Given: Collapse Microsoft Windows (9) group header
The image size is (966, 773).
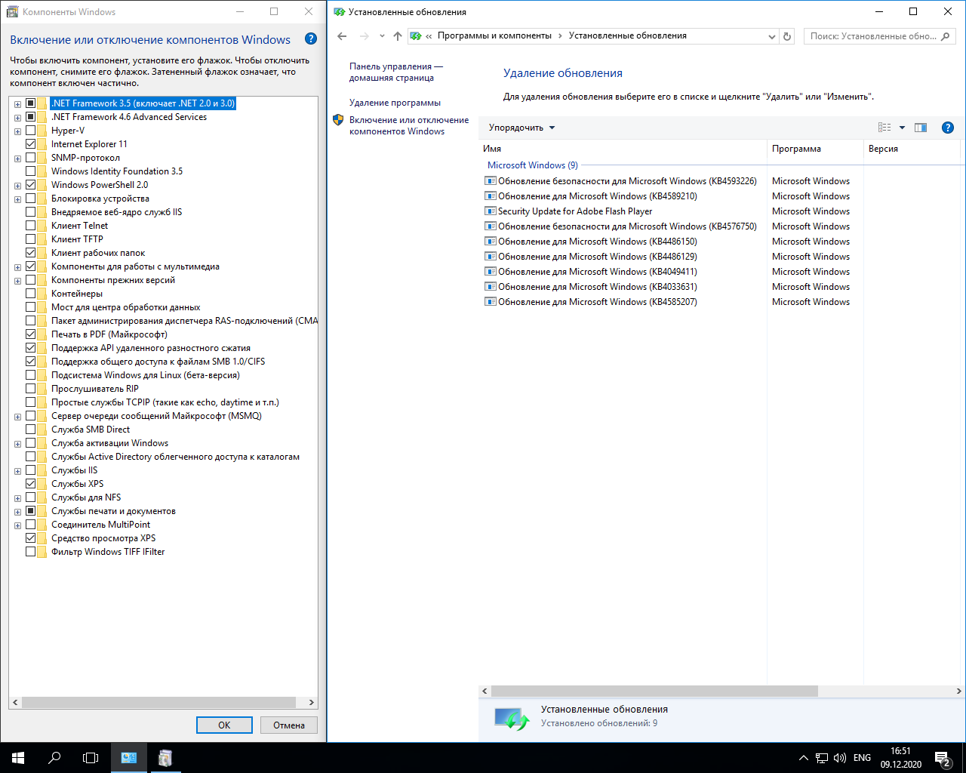Looking at the screenshot, I should tap(533, 165).
